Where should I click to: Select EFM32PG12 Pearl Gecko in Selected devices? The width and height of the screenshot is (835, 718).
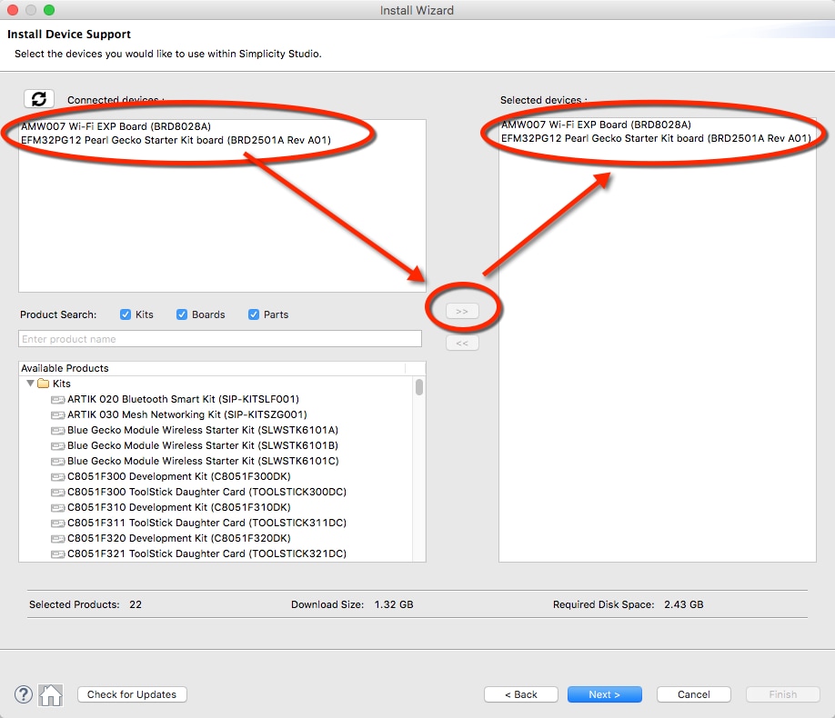click(655, 138)
